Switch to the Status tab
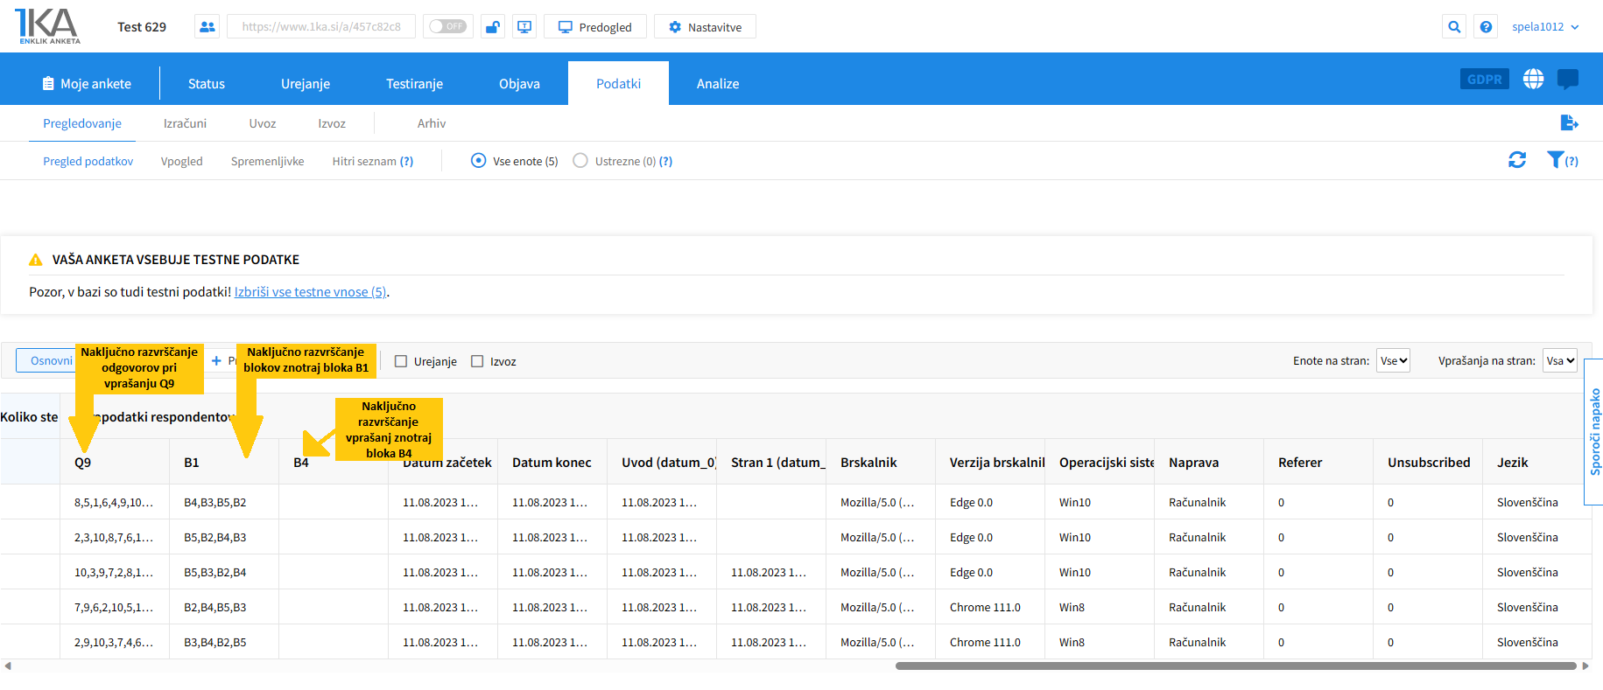 (x=207, y=83)
